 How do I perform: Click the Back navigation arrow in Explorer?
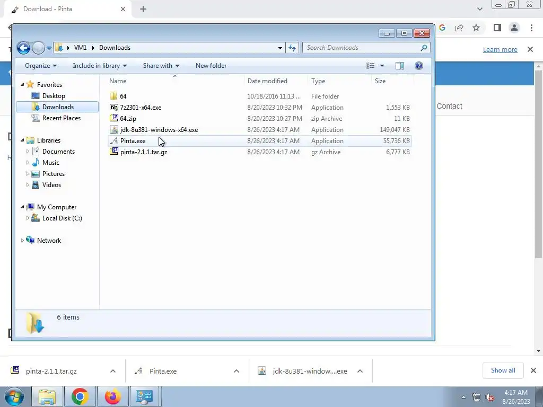pyautogui.click(x=23, y=48)
